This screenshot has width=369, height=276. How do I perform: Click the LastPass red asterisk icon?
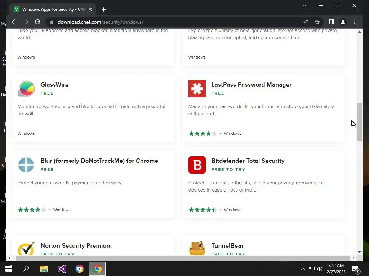[197, 89]
